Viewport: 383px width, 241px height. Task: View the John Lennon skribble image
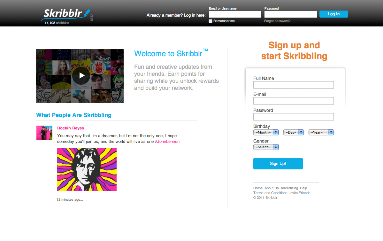87,170
